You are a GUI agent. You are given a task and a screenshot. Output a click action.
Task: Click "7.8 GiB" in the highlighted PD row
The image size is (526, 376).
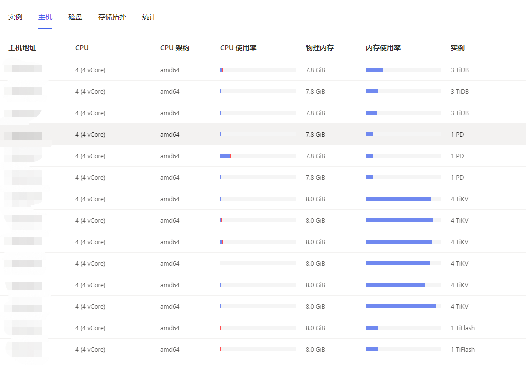(x=315, y=135)
